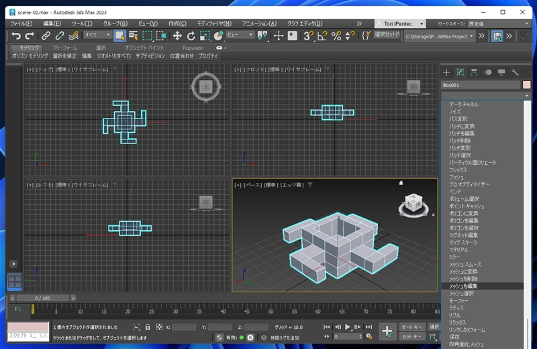537x349 pixels.
Task: Click the Box001 object name field
Action: pyautogui.click(x=481, y=85)
